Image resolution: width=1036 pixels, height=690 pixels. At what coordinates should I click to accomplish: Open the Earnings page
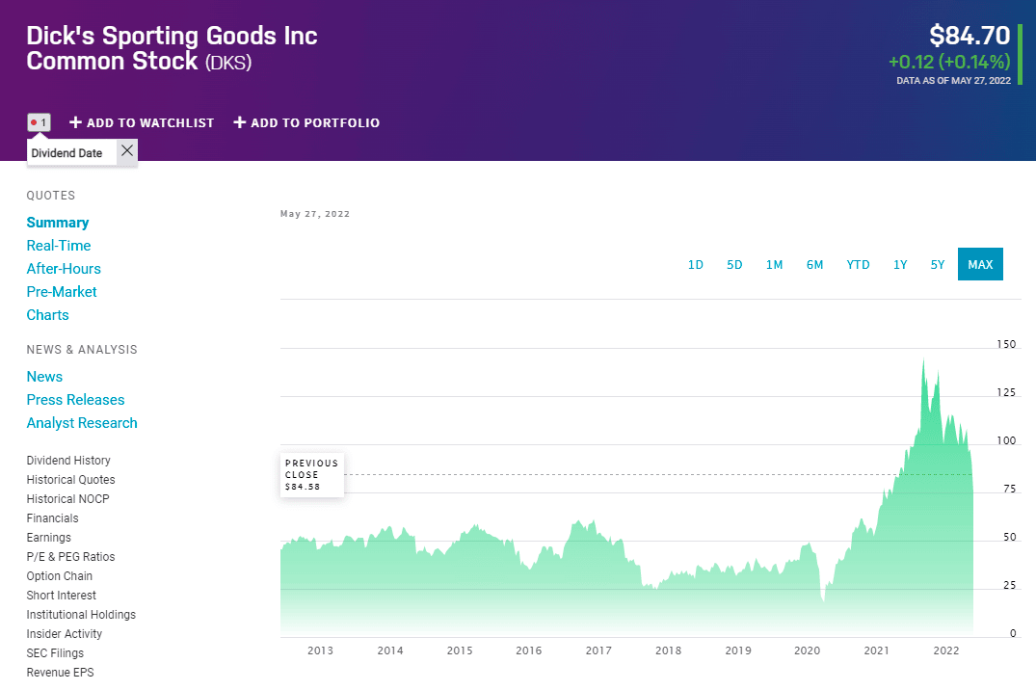[x=48, y=538]
